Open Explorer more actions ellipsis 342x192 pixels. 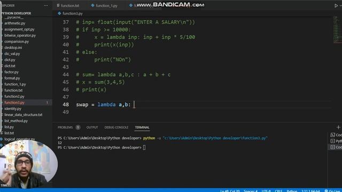pos(45,6)
